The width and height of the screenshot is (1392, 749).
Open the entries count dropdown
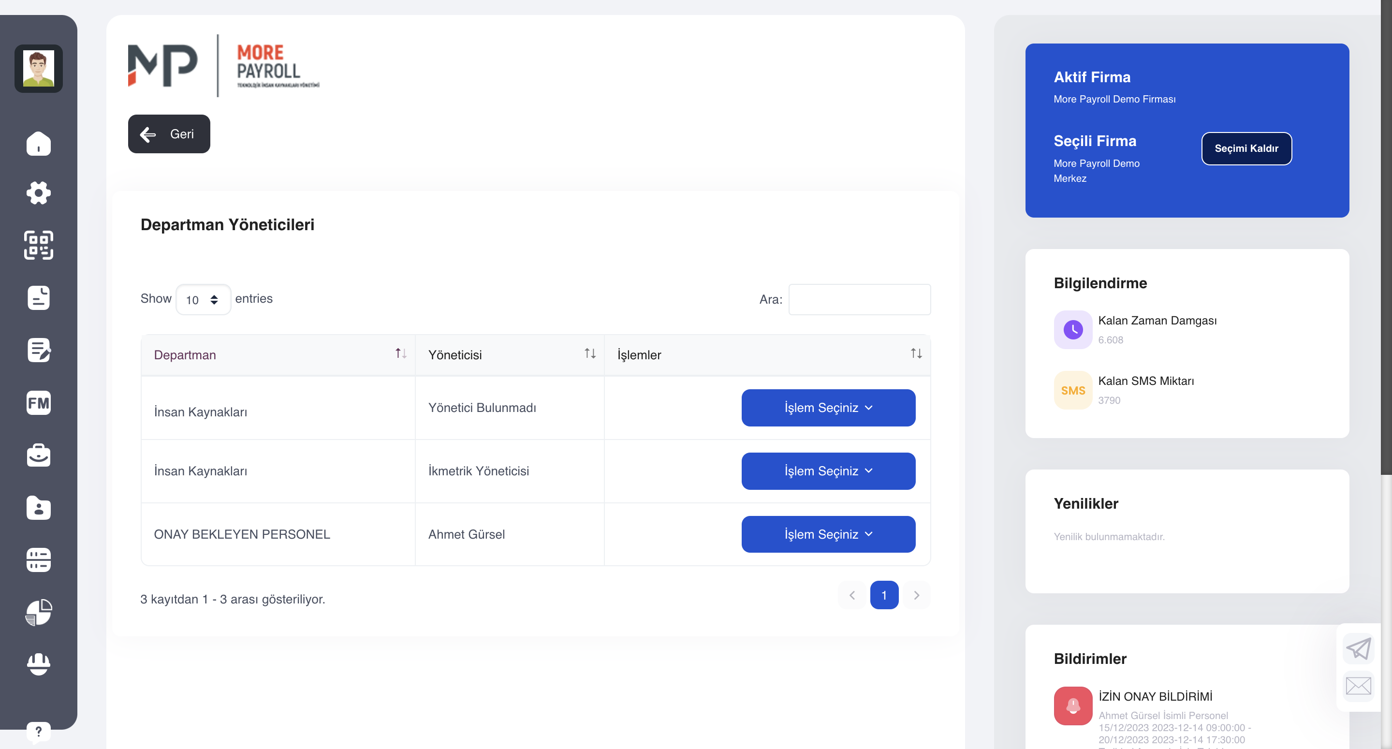(203, 299)
